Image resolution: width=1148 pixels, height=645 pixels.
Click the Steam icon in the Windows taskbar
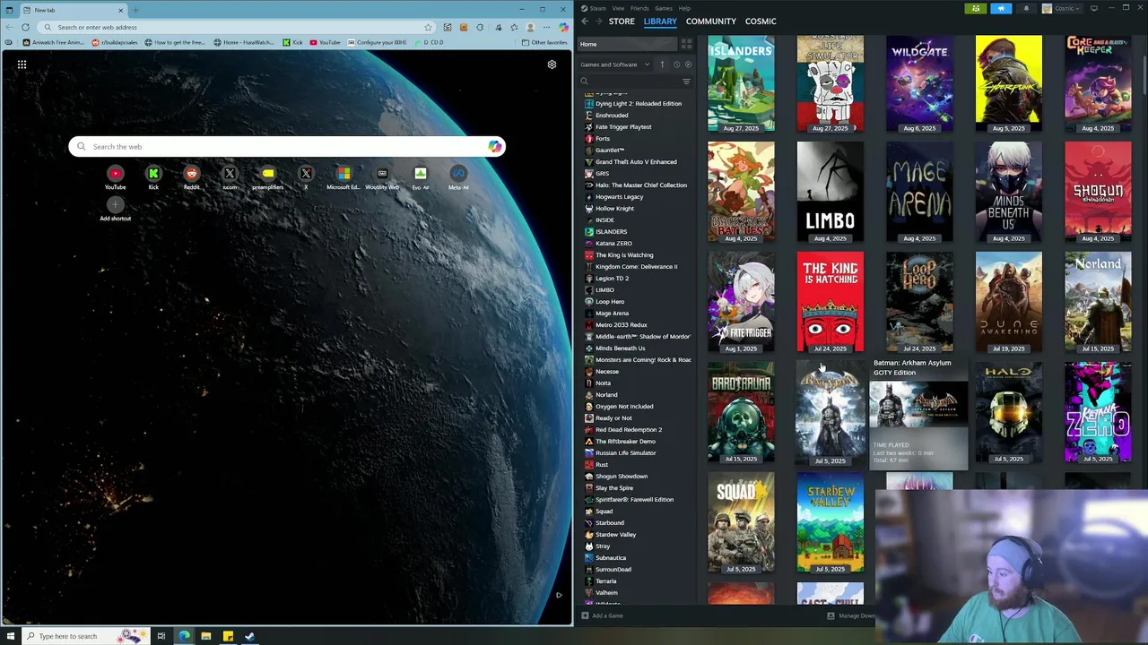point(249,636)
